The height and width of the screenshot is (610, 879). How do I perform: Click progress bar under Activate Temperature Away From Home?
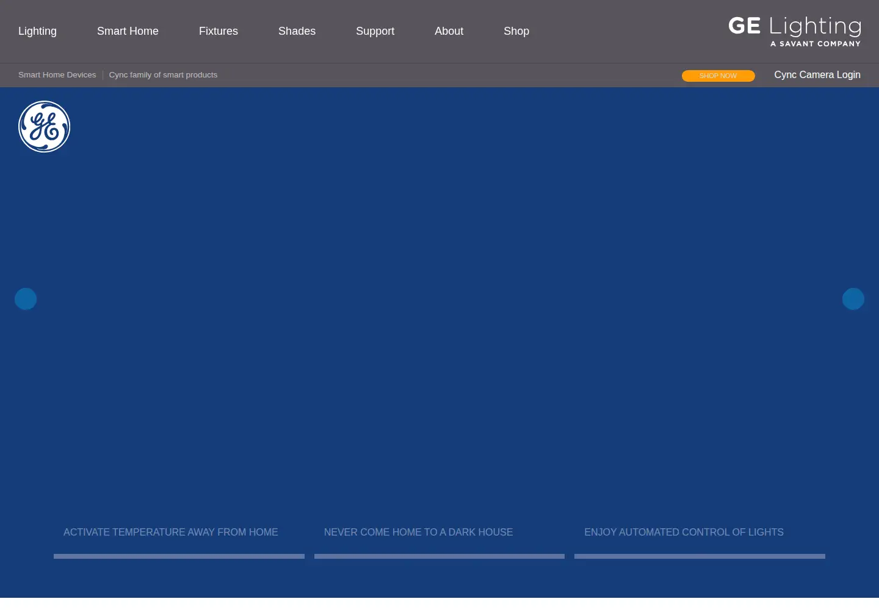(179, 556)
